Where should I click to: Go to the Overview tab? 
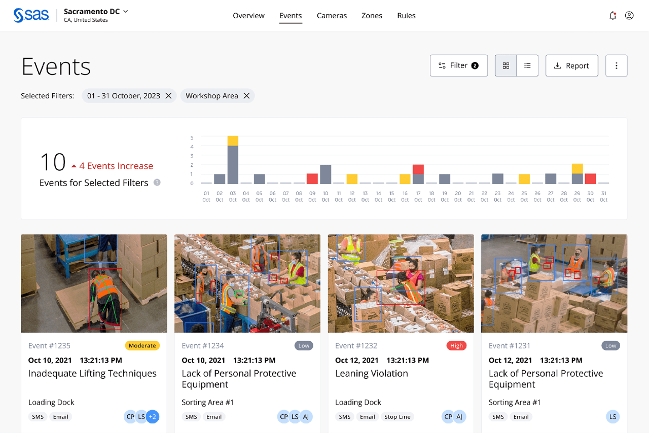point(248,16)
